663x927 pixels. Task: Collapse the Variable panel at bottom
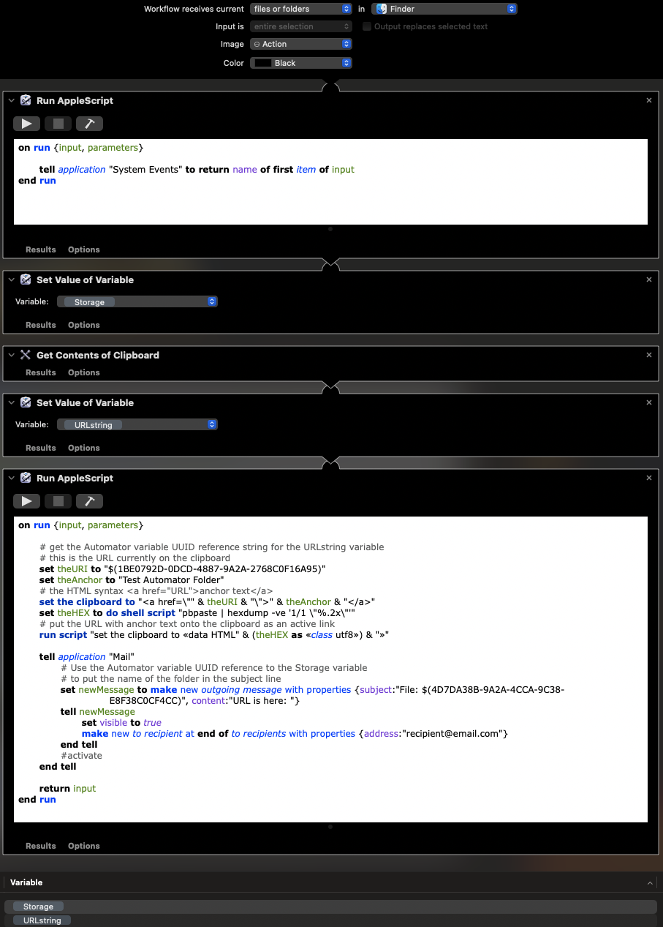650,883
